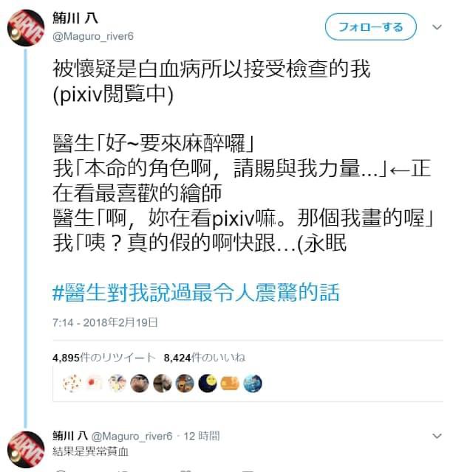Screen dimensions: 450x472
Task: Click the third liker avatar with pastel illustration
Action: pos(117,383)
